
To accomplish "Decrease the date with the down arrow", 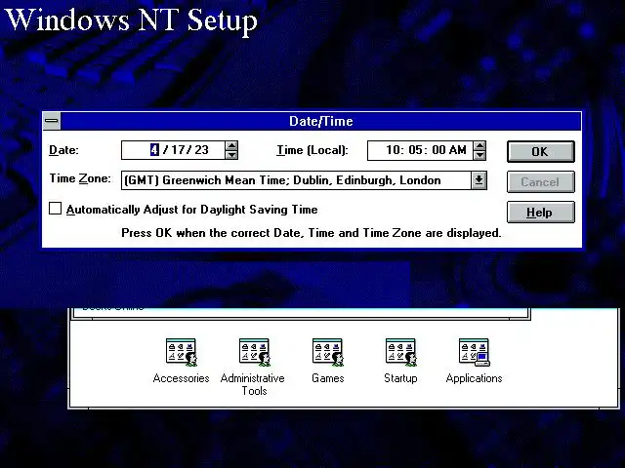I will tap(231, 155).
